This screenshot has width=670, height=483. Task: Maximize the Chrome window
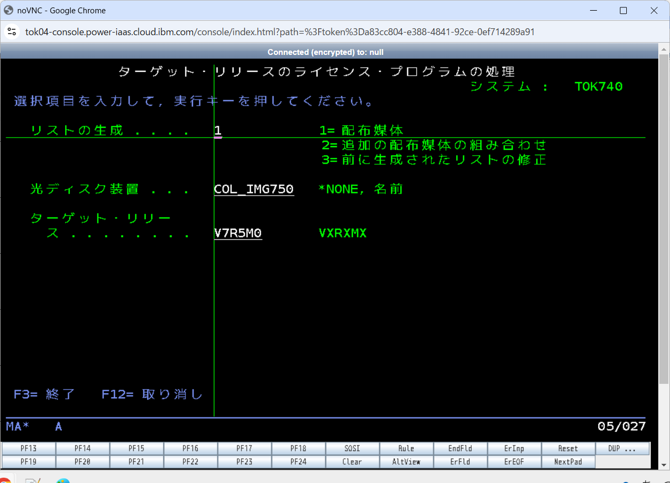[623, 10]
